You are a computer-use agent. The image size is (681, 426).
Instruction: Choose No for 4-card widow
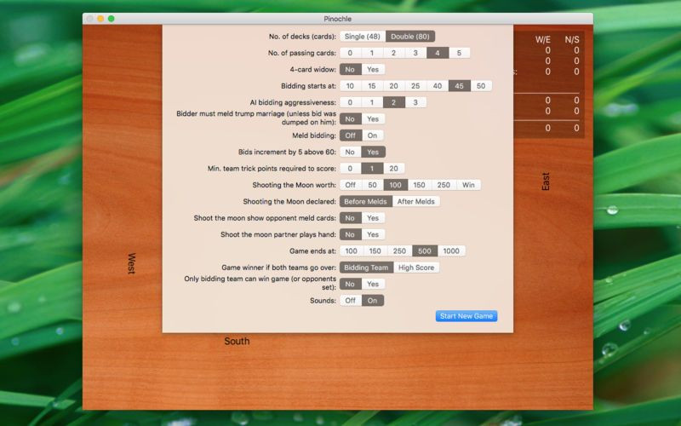tap(350, 70)
